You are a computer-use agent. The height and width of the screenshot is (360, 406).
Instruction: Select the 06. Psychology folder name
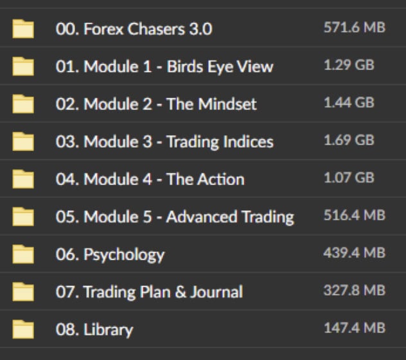pos(110,255)
